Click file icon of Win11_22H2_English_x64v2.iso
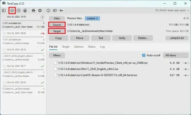Screen dimensions: 191x115 pyautogui.click(x=56, y=69)
